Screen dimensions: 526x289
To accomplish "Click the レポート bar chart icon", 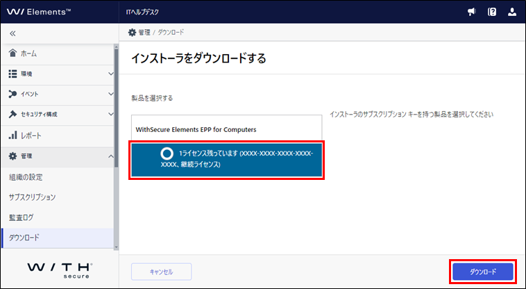I will tap(12, 135).
